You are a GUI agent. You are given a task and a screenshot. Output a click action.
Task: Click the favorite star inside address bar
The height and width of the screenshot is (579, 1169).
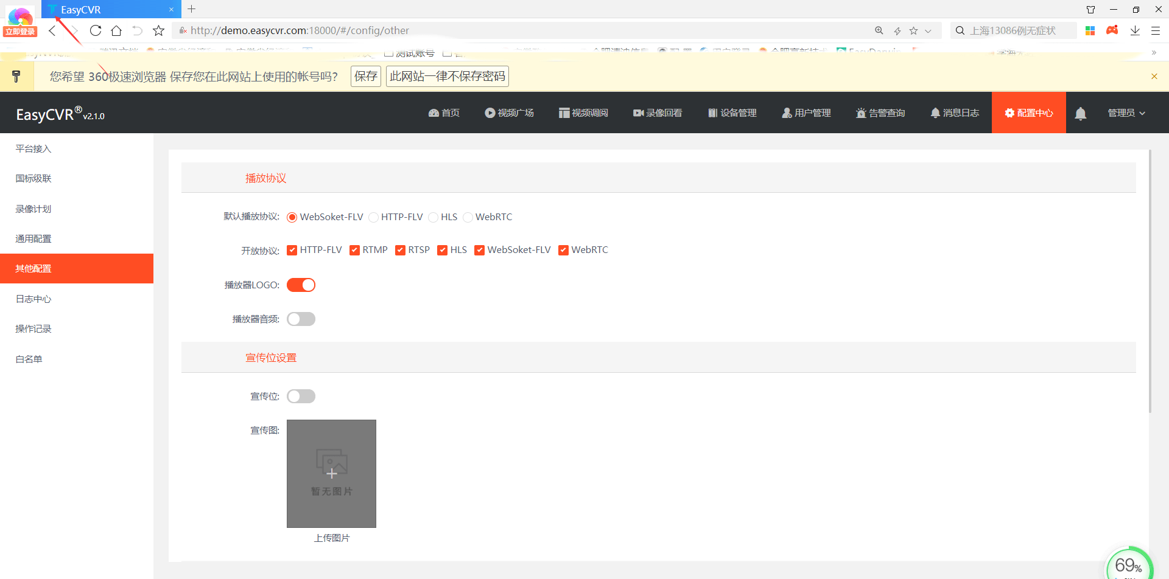913,30
